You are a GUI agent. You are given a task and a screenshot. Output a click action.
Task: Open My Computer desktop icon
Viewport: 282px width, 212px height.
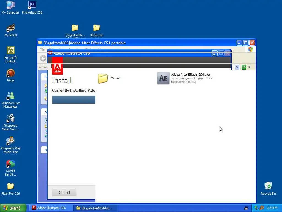(x=10, y=7)
